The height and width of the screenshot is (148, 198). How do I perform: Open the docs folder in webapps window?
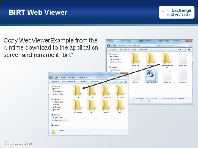pos(92,92)
